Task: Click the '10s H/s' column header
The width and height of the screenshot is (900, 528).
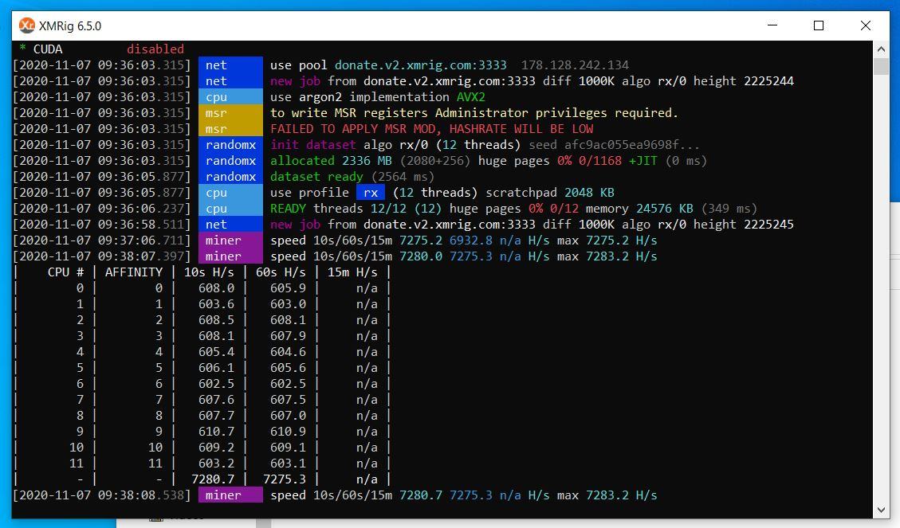Action: 209,272
